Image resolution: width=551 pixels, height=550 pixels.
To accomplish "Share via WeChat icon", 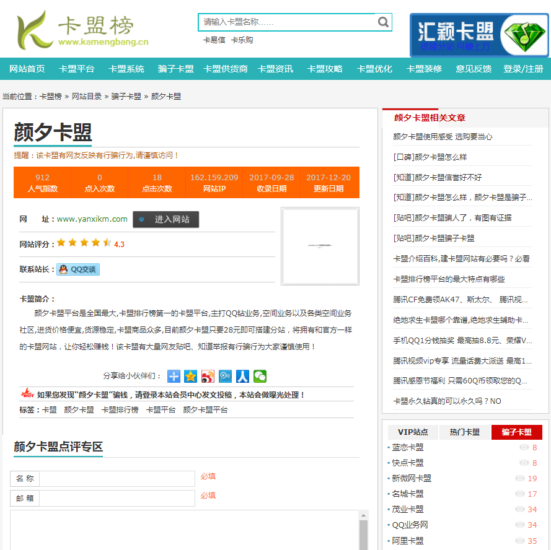I will pyautogui.click(x=260, y=376).
